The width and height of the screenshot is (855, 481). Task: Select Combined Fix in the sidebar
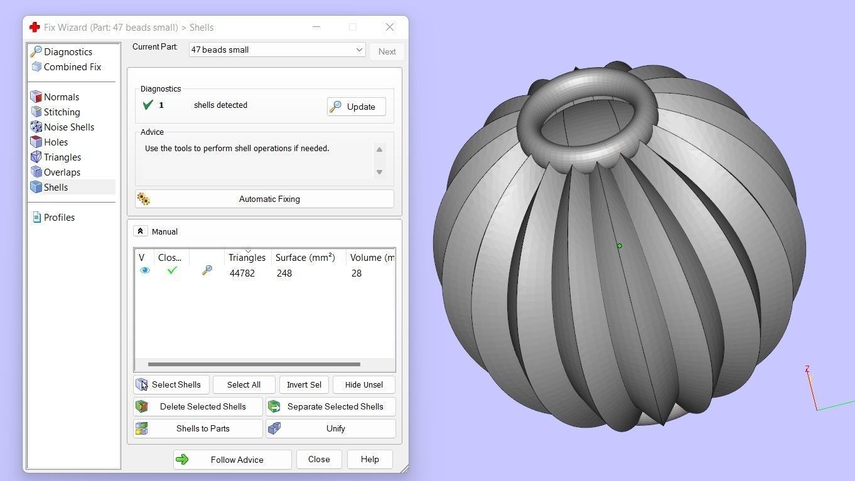click(x=72, y=67)
